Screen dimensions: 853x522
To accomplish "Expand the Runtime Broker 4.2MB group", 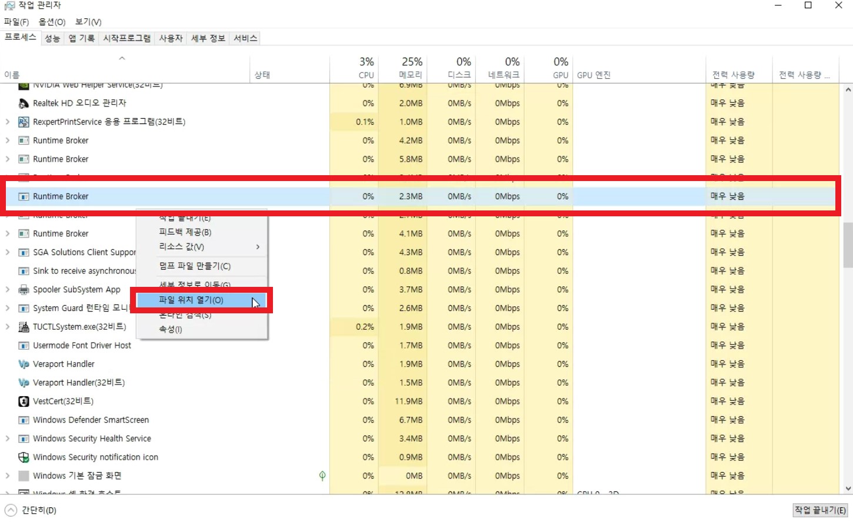I will coord(8,140).
